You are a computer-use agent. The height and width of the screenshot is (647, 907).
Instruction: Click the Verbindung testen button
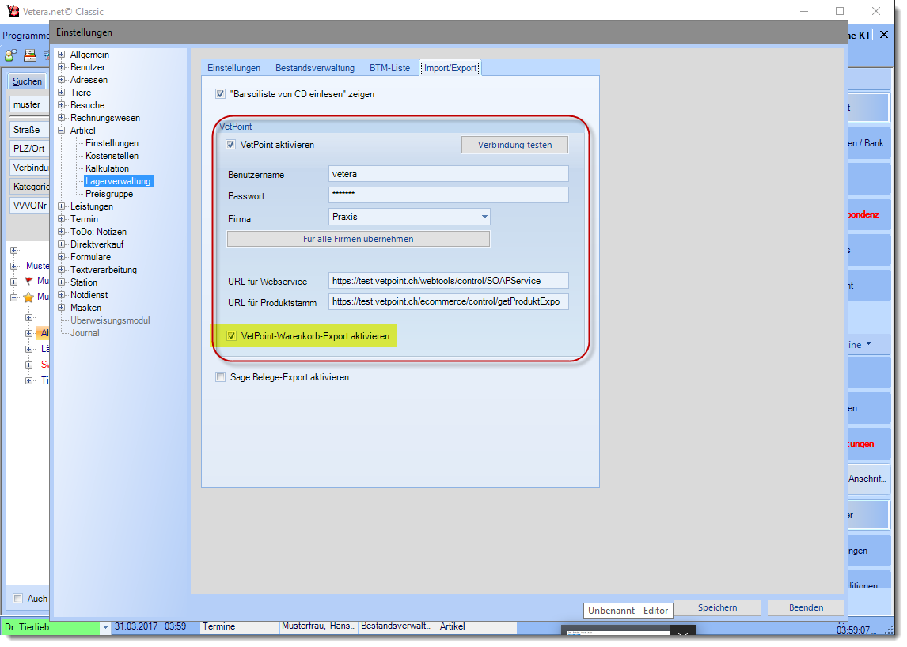point(514,146)
